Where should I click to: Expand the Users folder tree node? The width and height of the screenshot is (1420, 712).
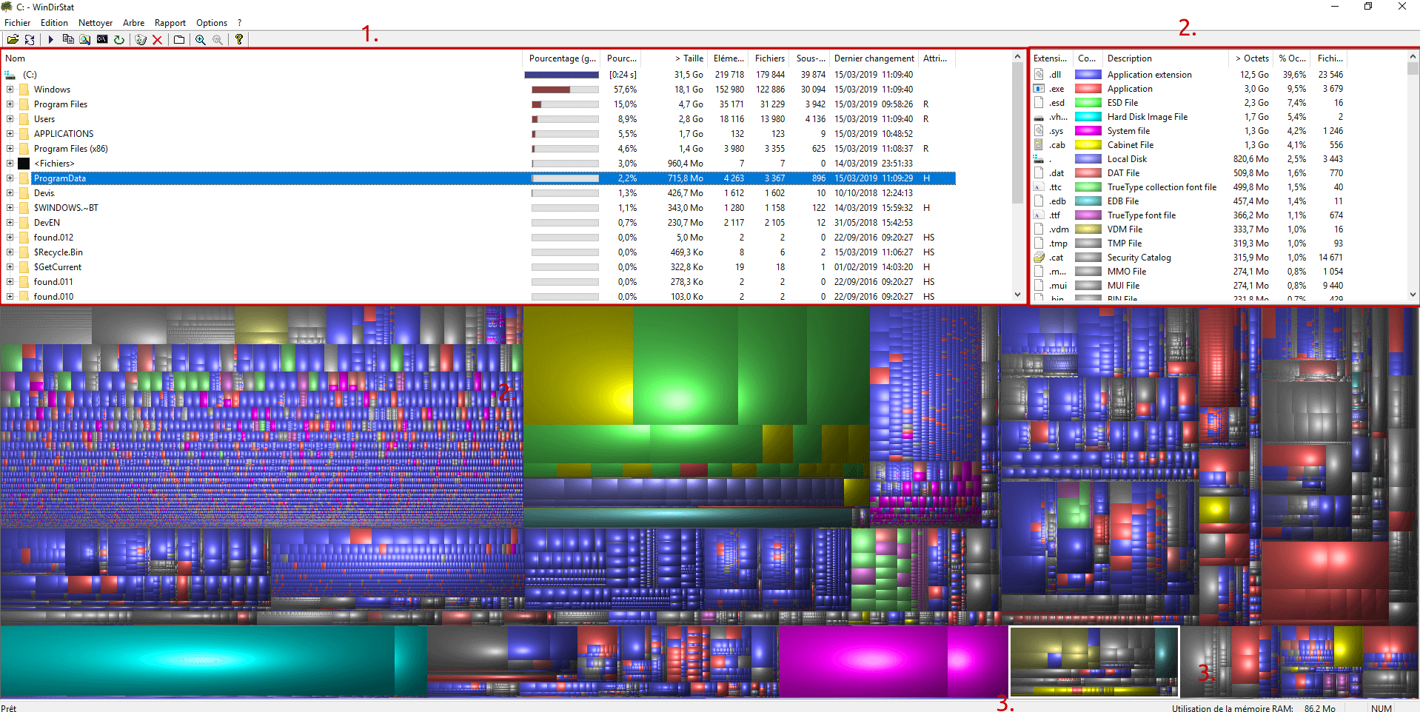10,119
